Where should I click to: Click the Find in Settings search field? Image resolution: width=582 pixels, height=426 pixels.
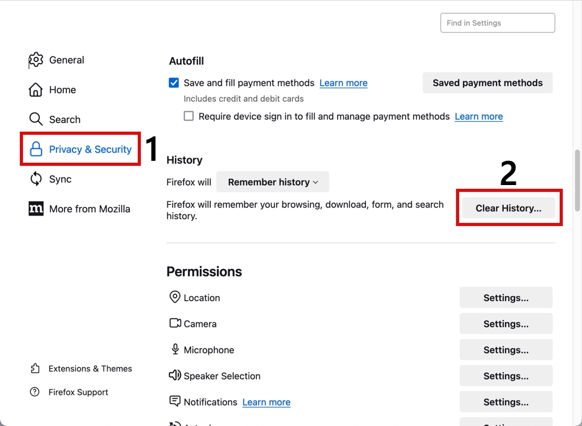[x=497, y=22]
